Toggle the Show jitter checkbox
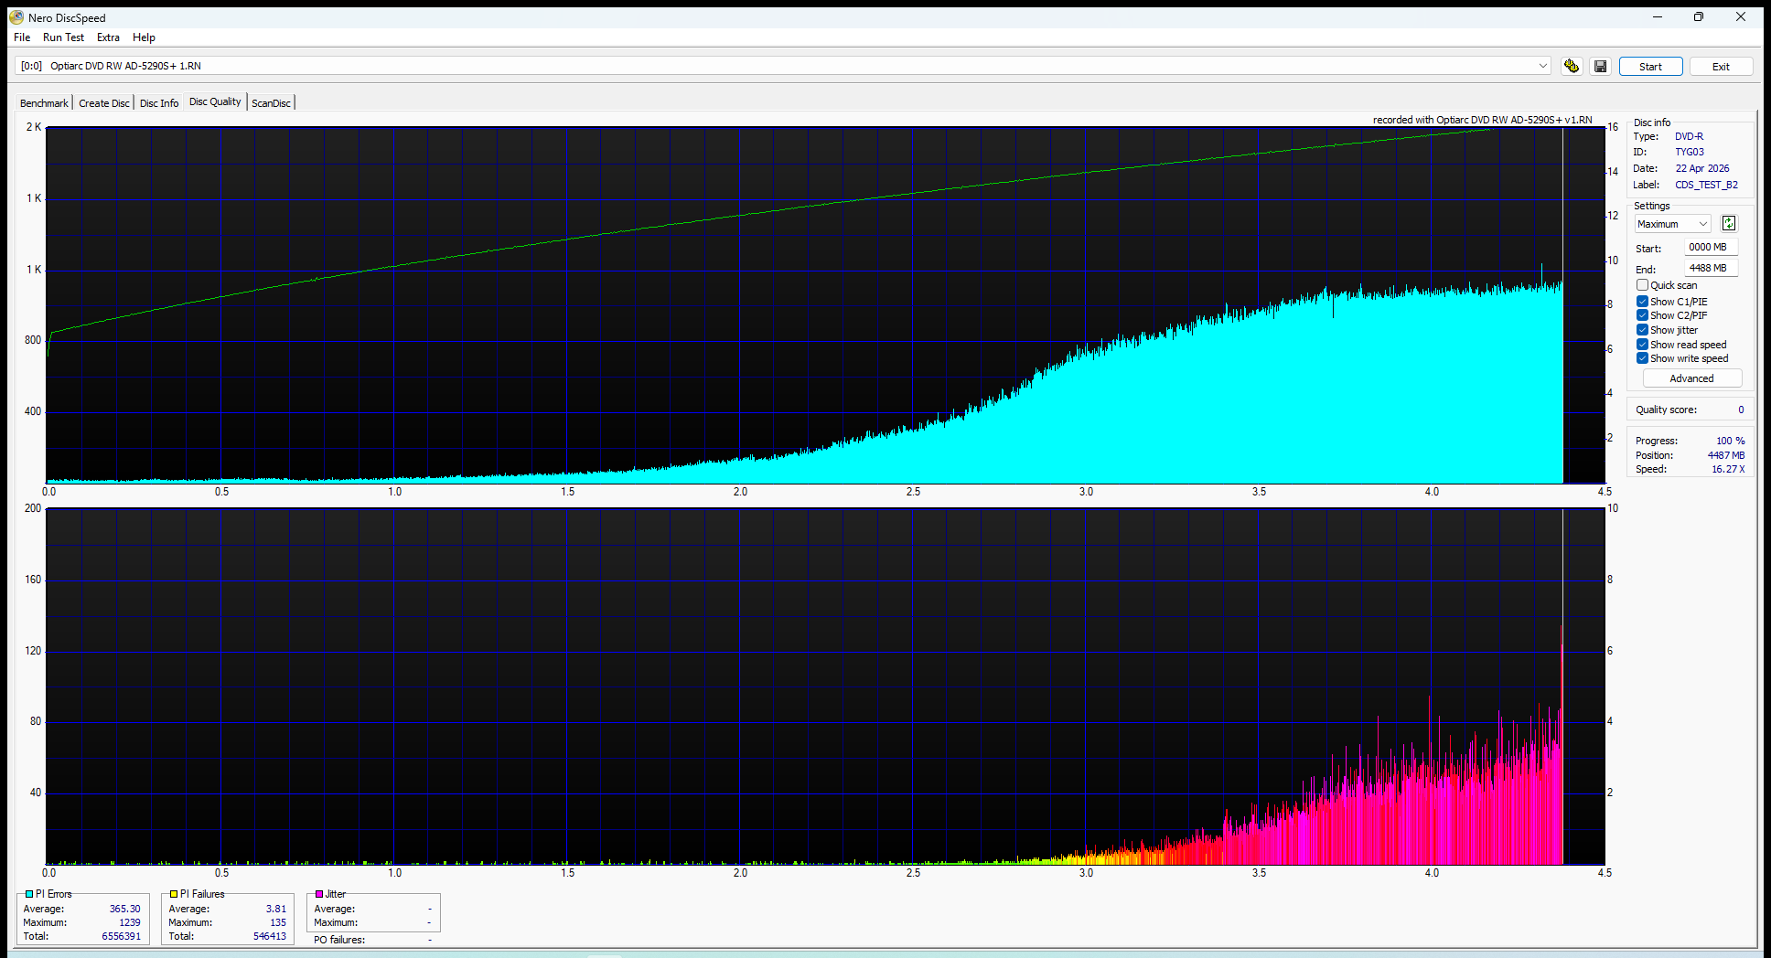Viewport: 1771px width, 958px height. click(1642, 330)
